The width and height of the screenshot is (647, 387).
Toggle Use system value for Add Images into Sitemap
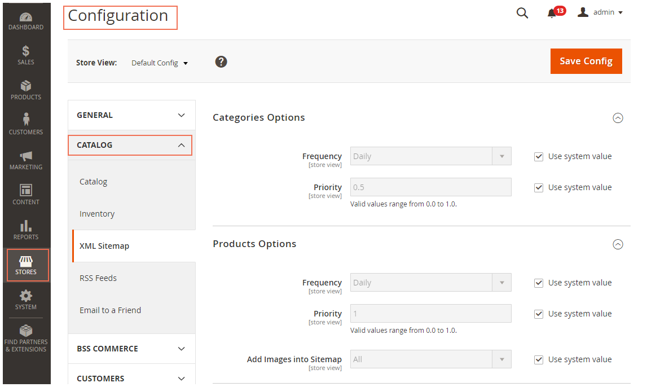539,360
